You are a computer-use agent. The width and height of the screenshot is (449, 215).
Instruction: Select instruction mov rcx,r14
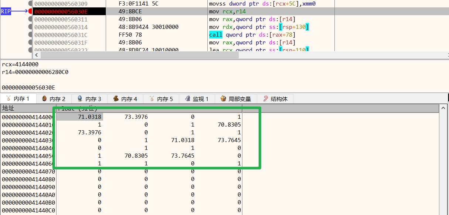227,12
